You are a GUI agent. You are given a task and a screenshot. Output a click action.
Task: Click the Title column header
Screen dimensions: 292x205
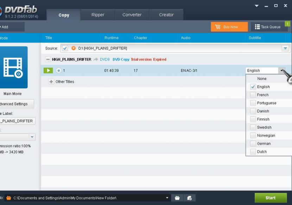click(49, 38)
